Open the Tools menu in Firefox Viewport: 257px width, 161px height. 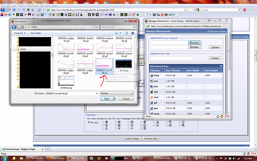click(48, 6)
